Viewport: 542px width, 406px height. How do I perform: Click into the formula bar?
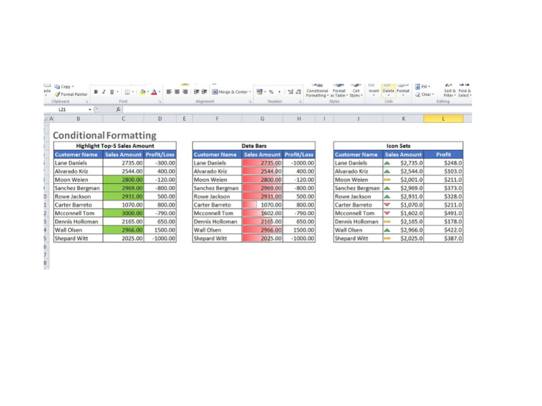(297, 109)
